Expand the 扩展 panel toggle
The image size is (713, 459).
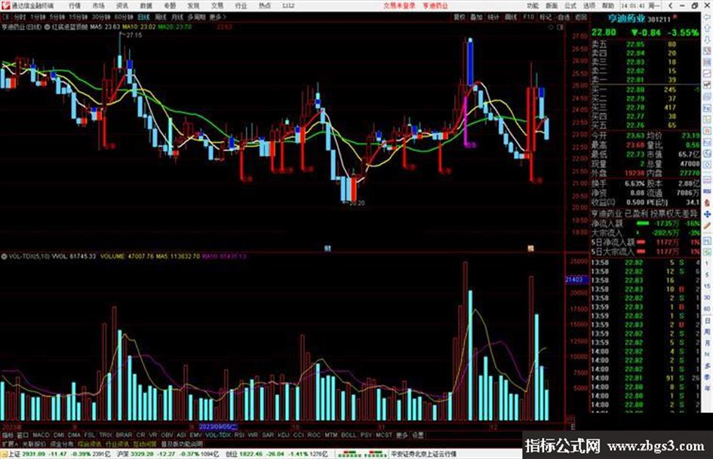click(10, 443)
